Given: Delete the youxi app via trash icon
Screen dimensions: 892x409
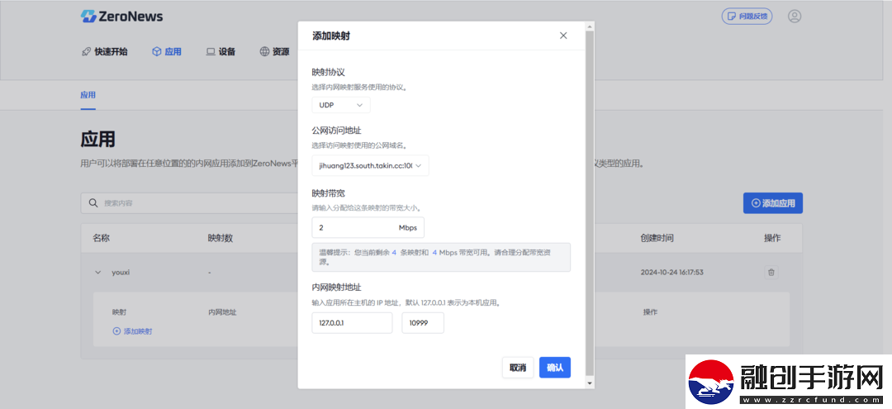Looking at the screenshot, I should coord(771,273).
